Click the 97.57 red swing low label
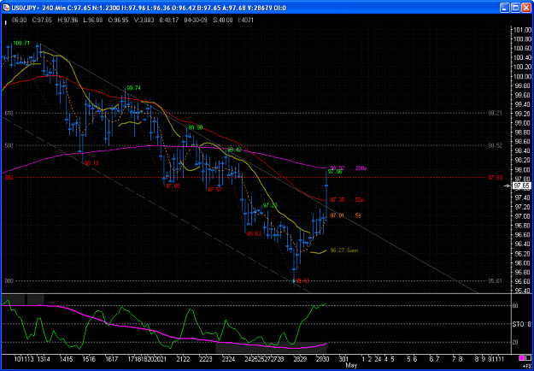Image resolution: width=534 pixels, height=371 pixels. click(x=215, y=190)
